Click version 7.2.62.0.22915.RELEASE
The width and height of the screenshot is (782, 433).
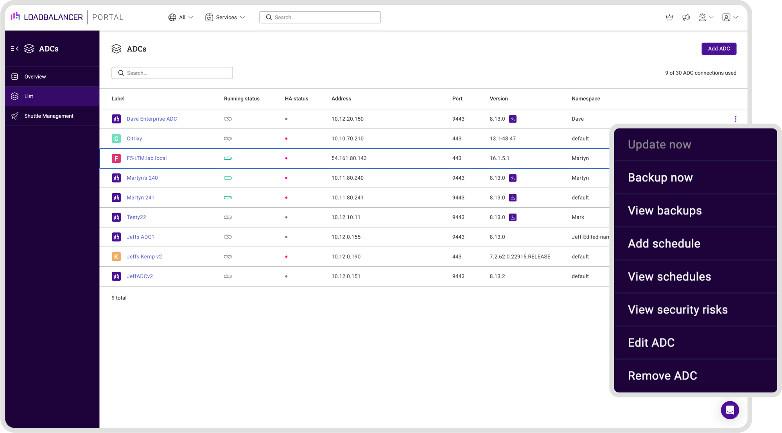tap(520, 257)
